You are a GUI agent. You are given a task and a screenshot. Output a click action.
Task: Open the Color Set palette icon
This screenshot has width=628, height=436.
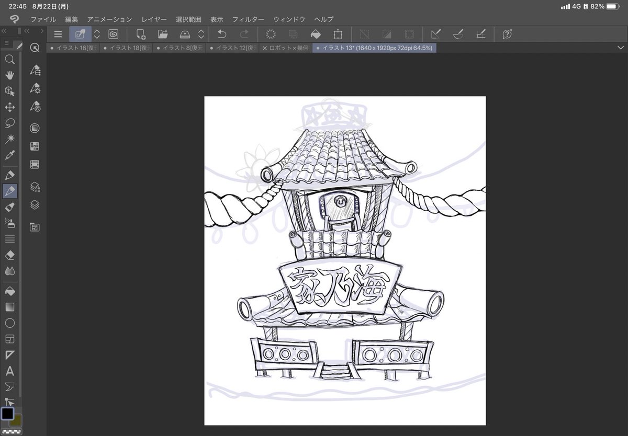pos(35,146)
